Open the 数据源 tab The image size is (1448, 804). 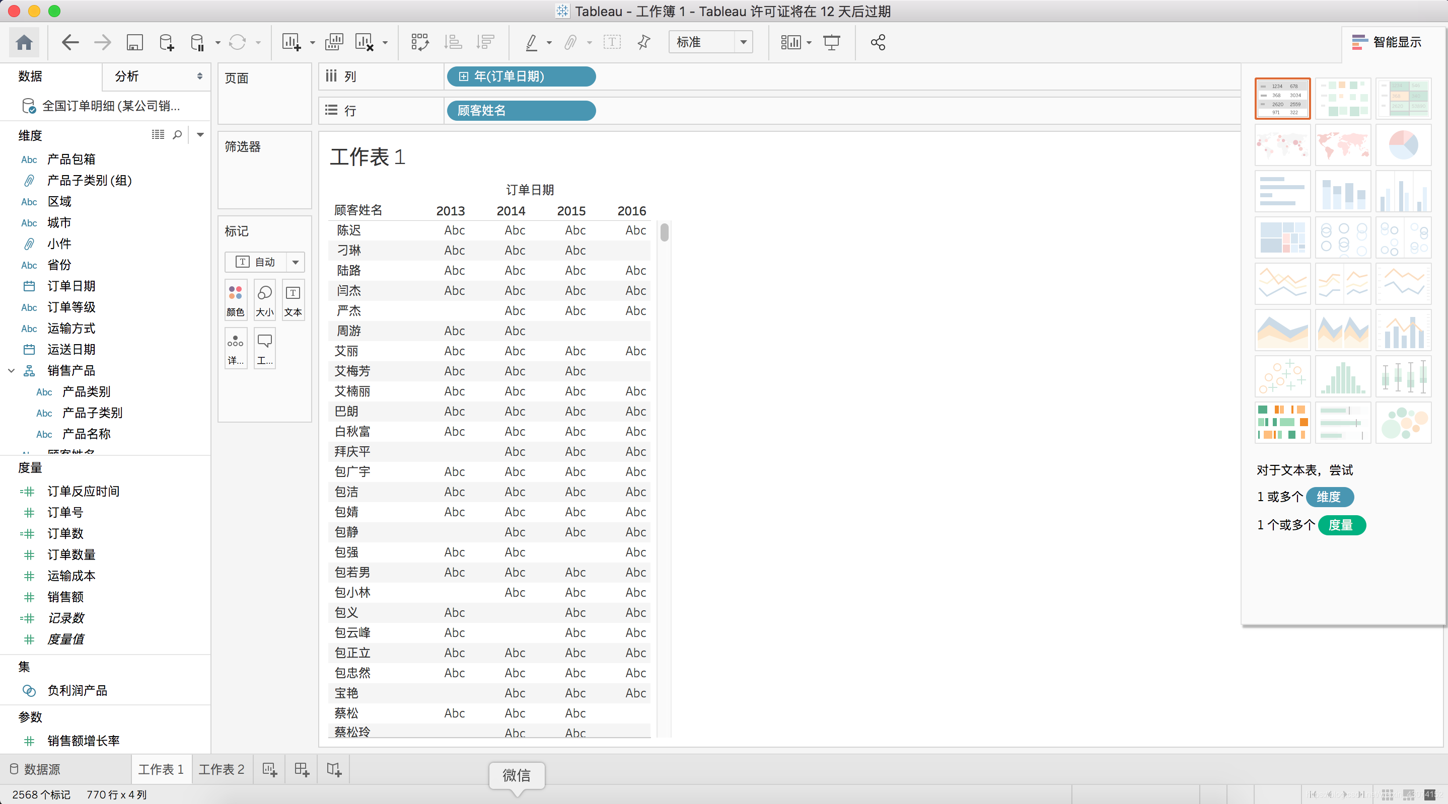(35, 769)
